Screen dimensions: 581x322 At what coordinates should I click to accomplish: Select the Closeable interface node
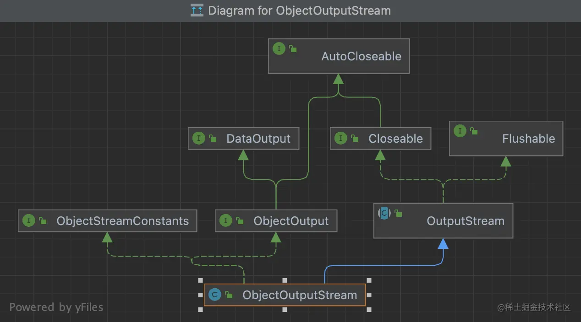point(380,139)
